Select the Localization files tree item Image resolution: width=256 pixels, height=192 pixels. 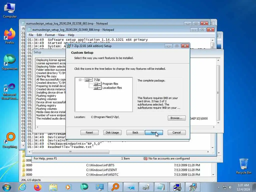112,88
